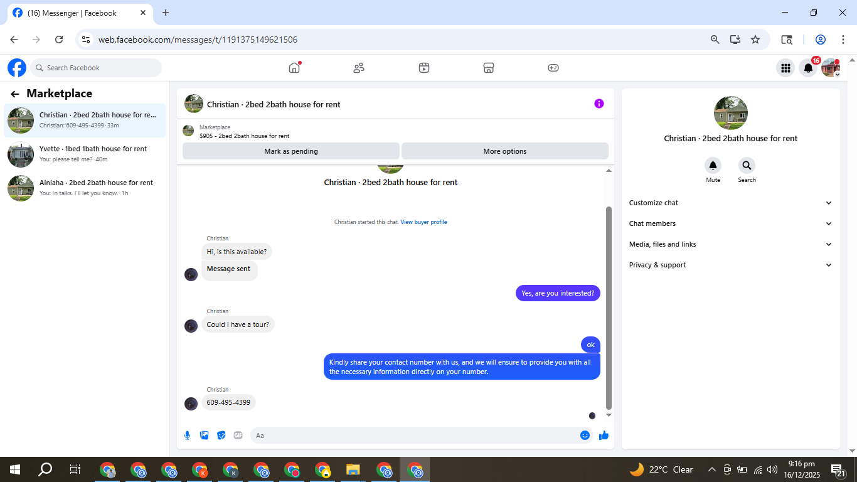Open Task View on the taskbar
Image resolution: width=857 pixels, height=482 pixels.
(x=75, y=469)
